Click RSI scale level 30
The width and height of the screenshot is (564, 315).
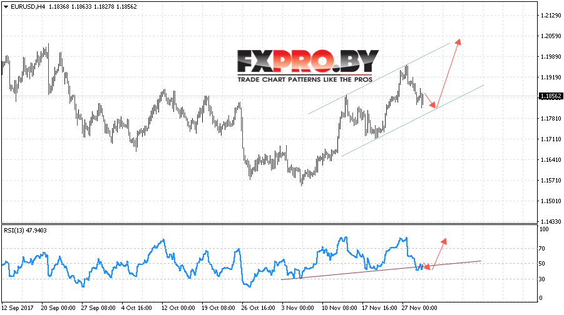click(543, 279)
